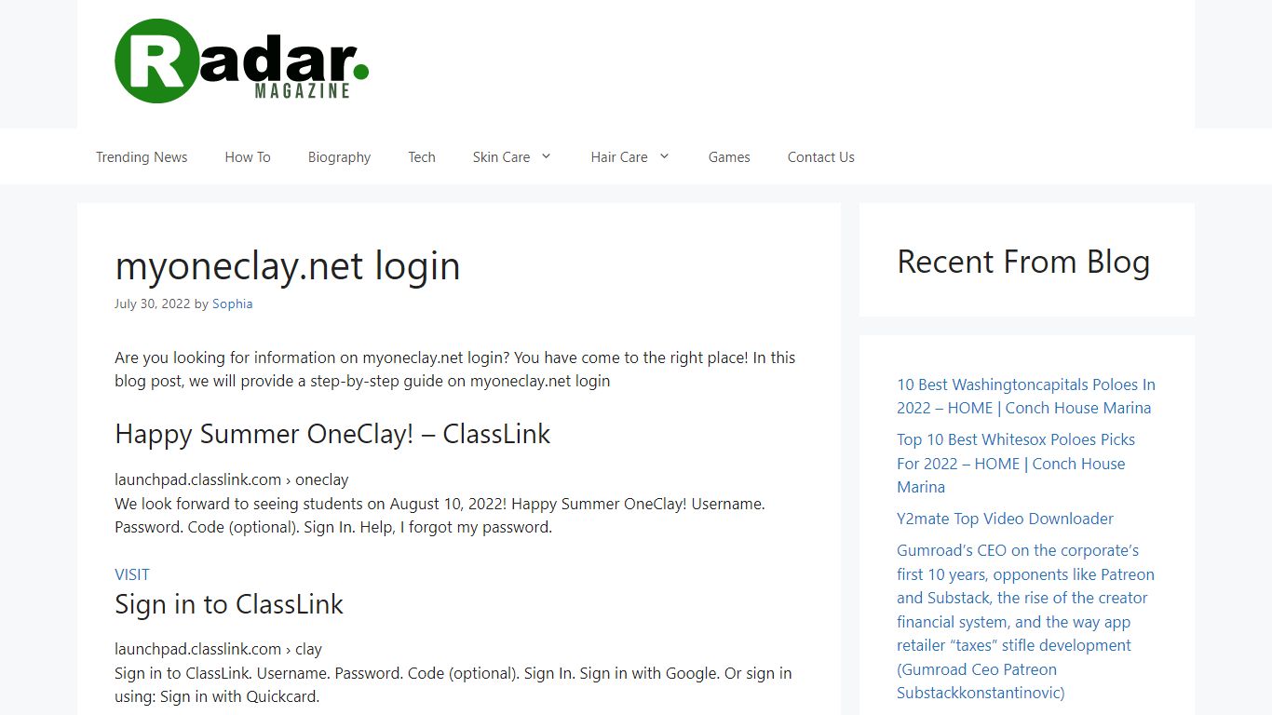1272x715 pixels.
Task: Expand the Skin Care dropdown arrow
Action: (x=547, y=156)
